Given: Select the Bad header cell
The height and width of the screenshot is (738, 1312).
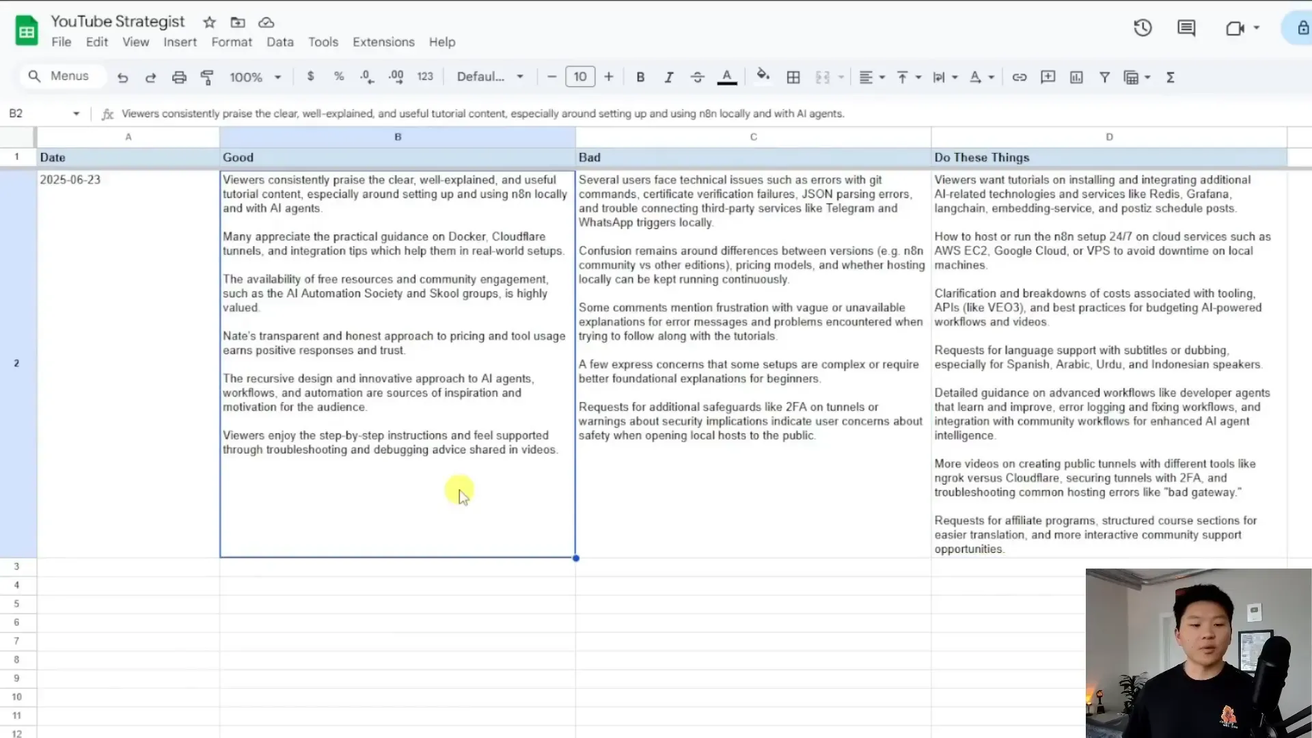Looking at the screenshot, I should 753,157.
